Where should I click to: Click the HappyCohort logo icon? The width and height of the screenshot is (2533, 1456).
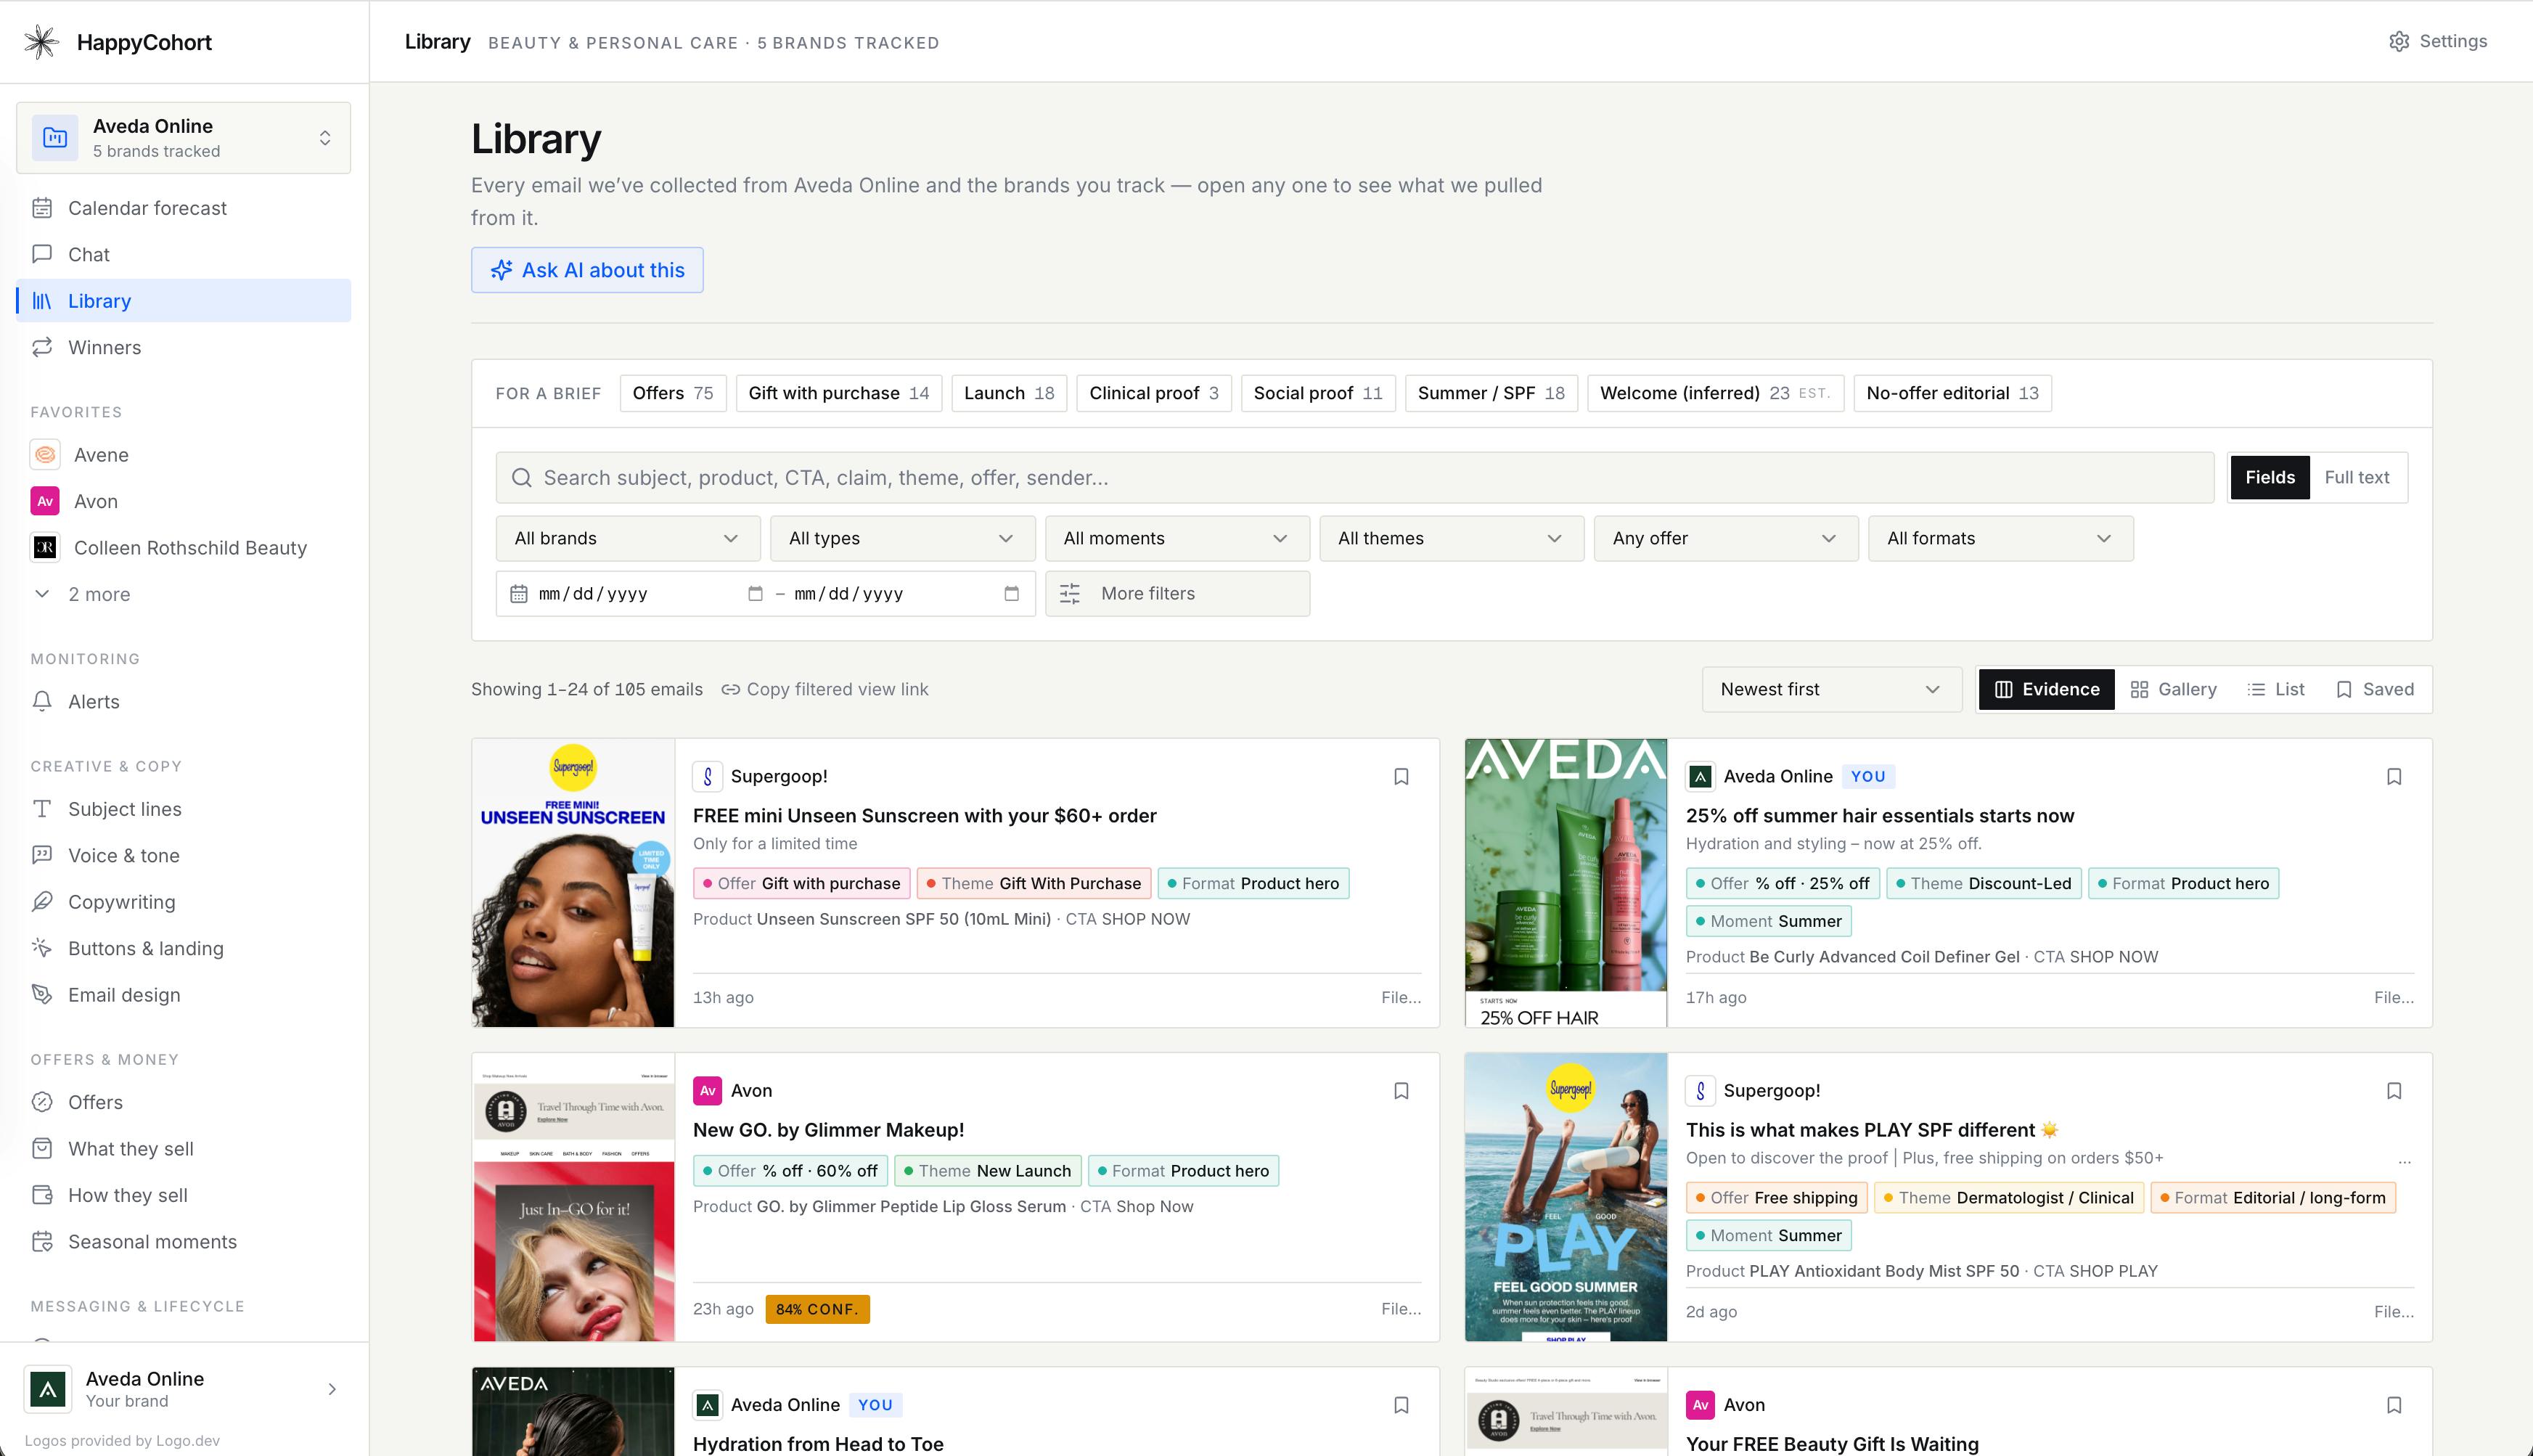tap(41, 42)
